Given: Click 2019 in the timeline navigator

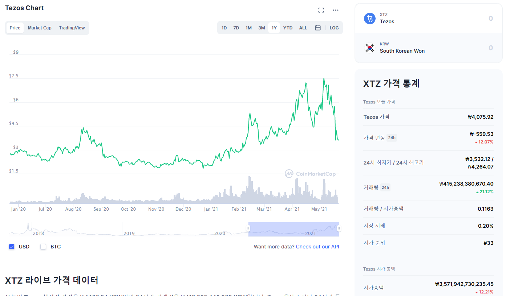Looking at the screenshot, I should (129, 233).
